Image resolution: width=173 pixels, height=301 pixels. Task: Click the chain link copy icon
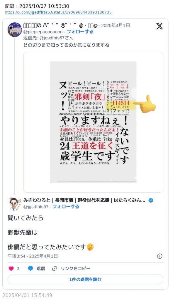55,268
